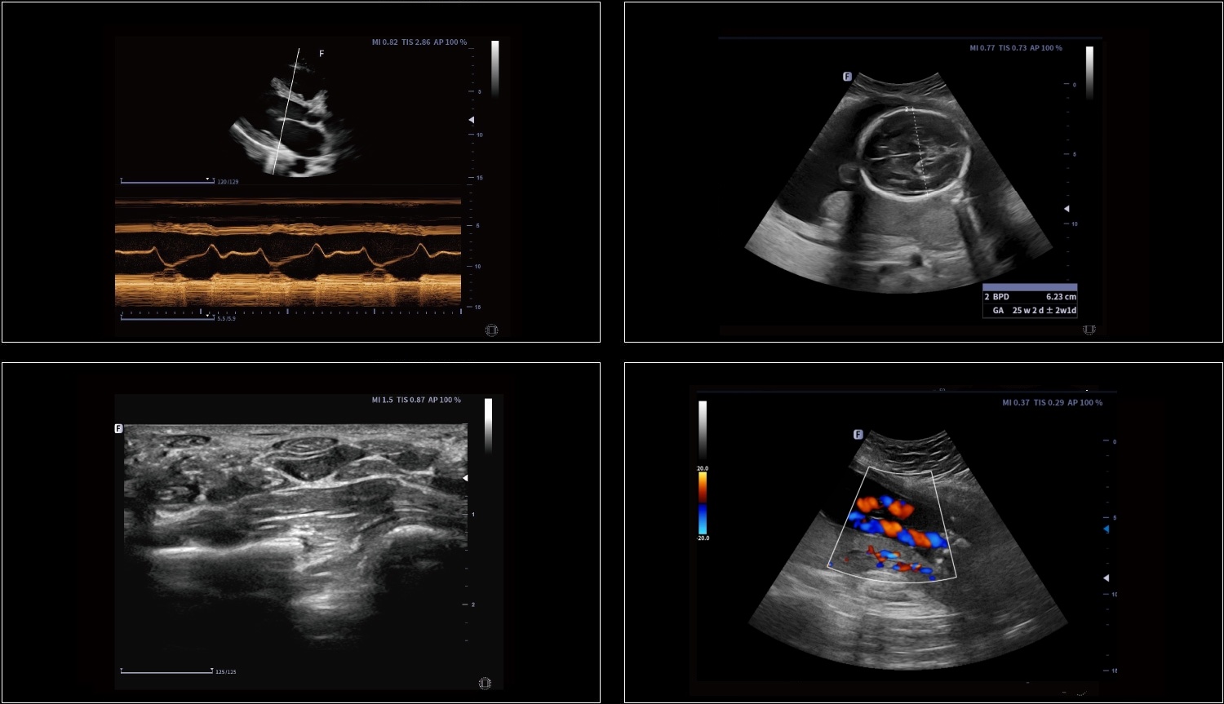Click the 5.5/5.9 M-mode sweep slider
The height and width of the screenshot is (704, 1224).
[x=167, y=318]
